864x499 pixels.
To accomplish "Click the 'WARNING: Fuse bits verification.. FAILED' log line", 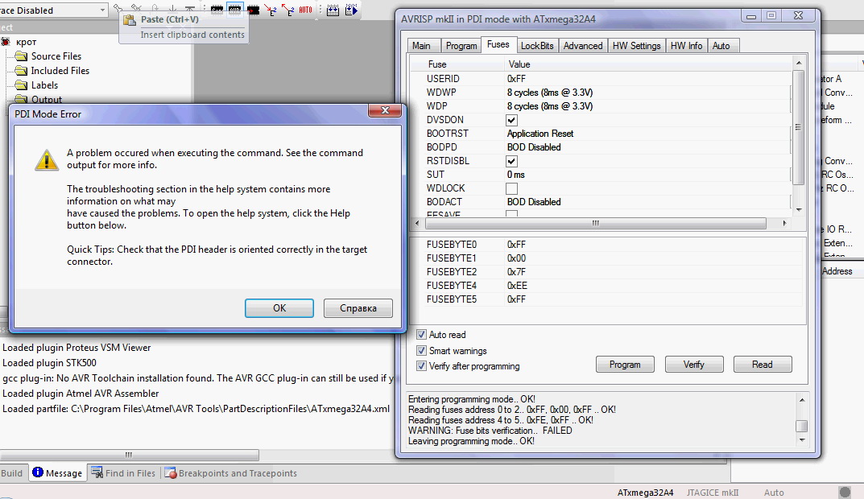I will tap(490, 431).
